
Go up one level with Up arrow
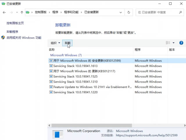[22, 12]
